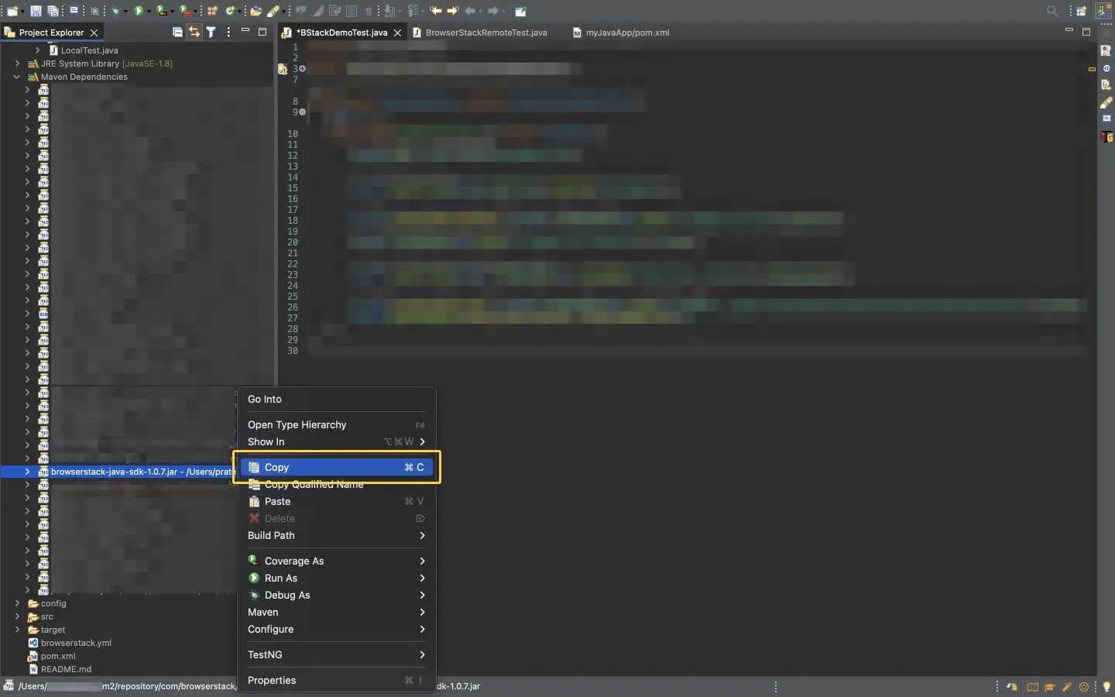
Task: Click the yellow overview ruler marker
Action: (1092, 69)
